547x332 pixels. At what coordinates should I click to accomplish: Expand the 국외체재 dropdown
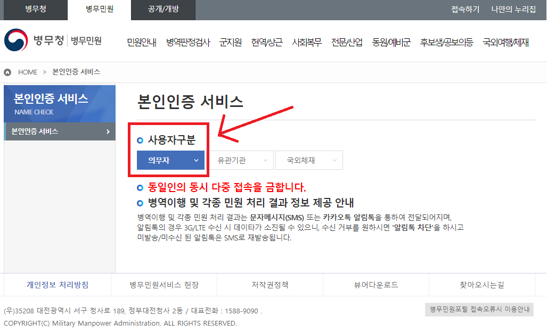pos(310,160)
